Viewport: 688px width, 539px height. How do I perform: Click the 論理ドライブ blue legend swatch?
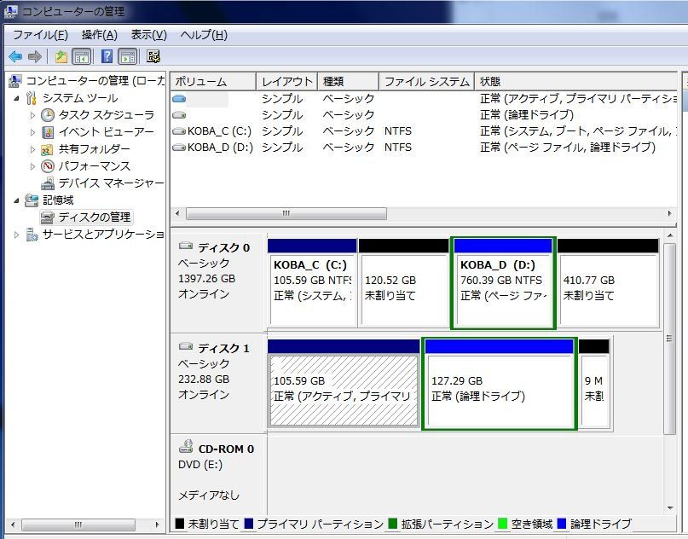click(562, 524)
